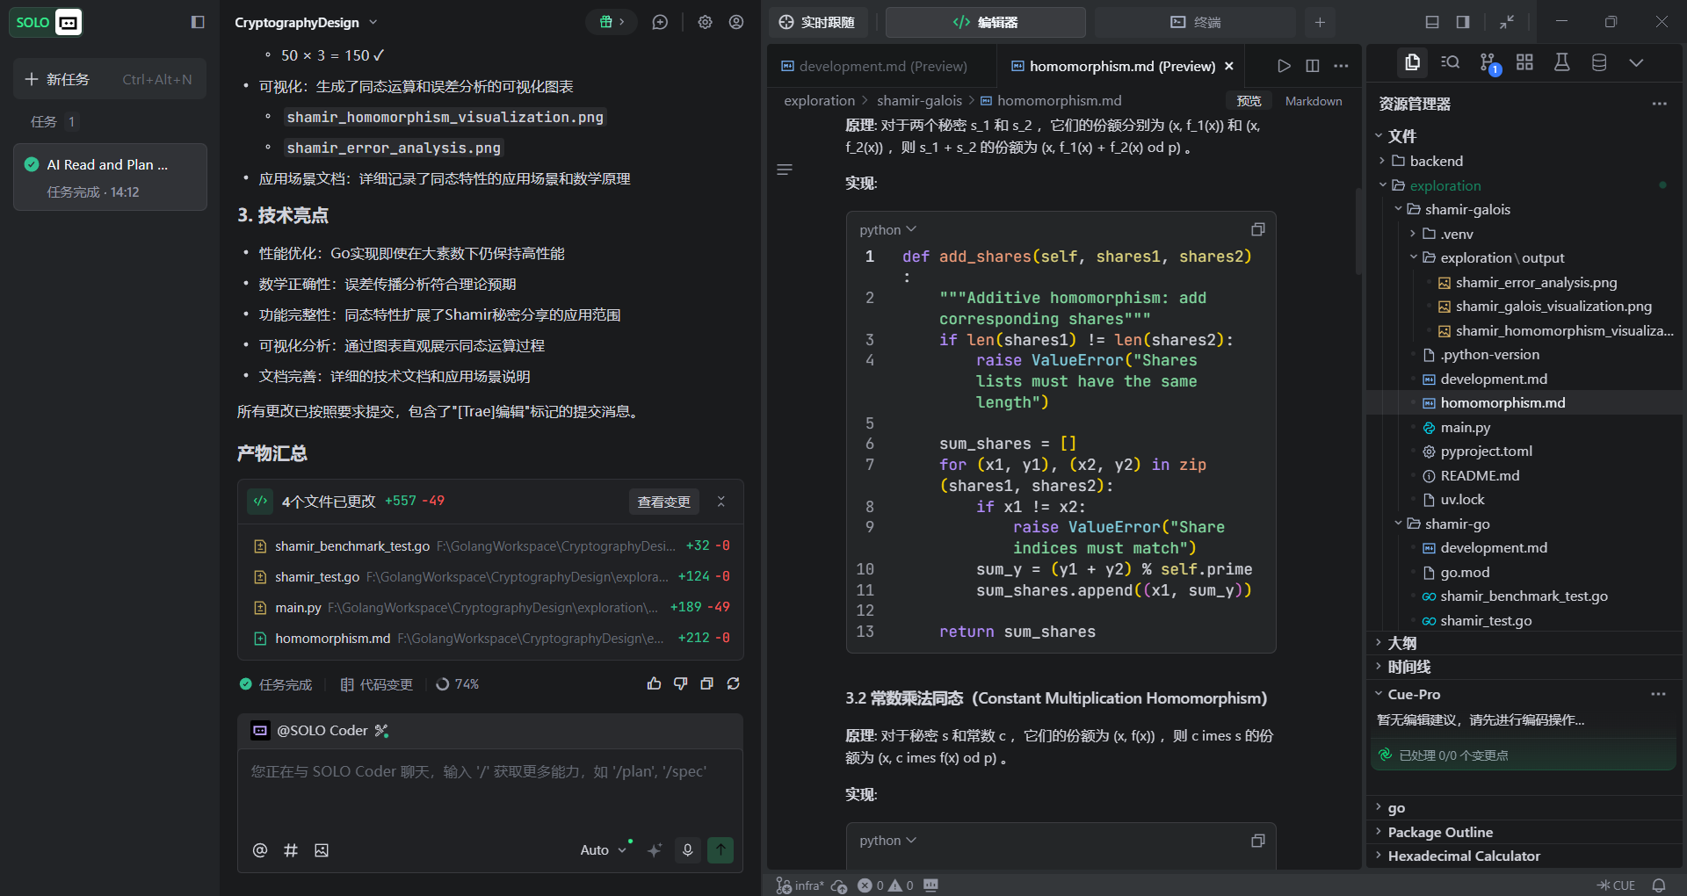Open the search icon in explorer toolbar
1687x896 pixels.
point(1450,62)
